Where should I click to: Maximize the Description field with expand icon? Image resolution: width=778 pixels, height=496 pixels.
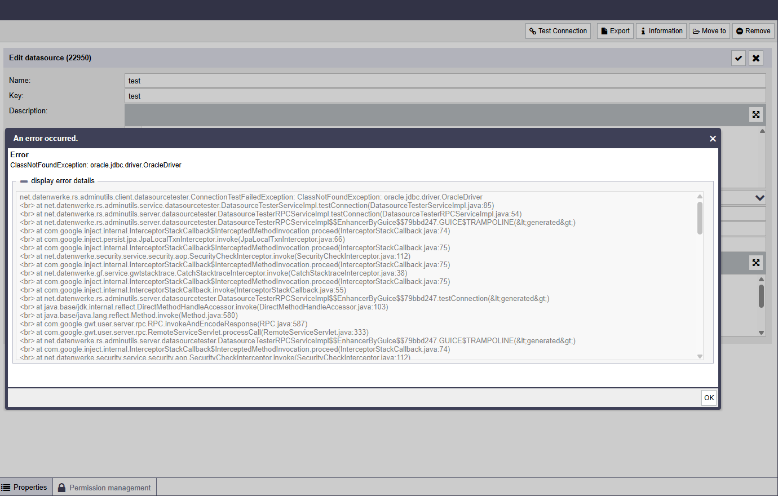[x=756, y=114]
